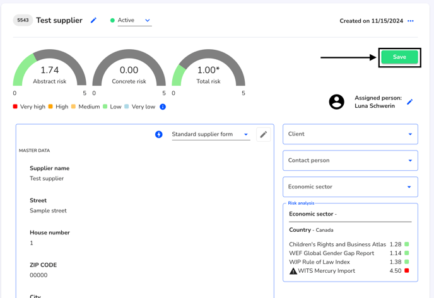Expand the Contact person dropdown
This screenshot has width=434, height=298.
point(350,160)
